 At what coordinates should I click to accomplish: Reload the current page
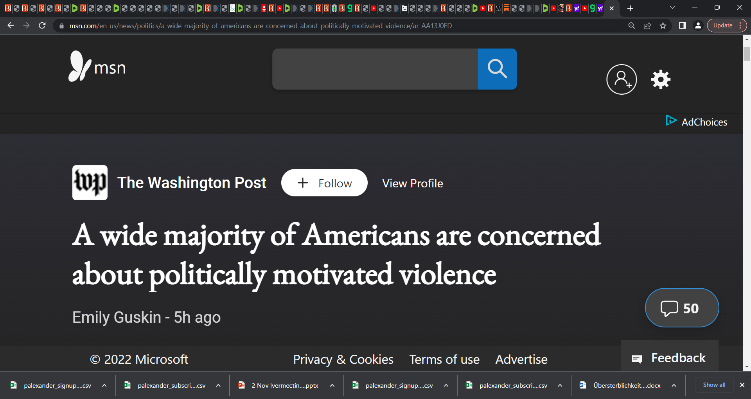pyautogui.click(x=42, y=26)
